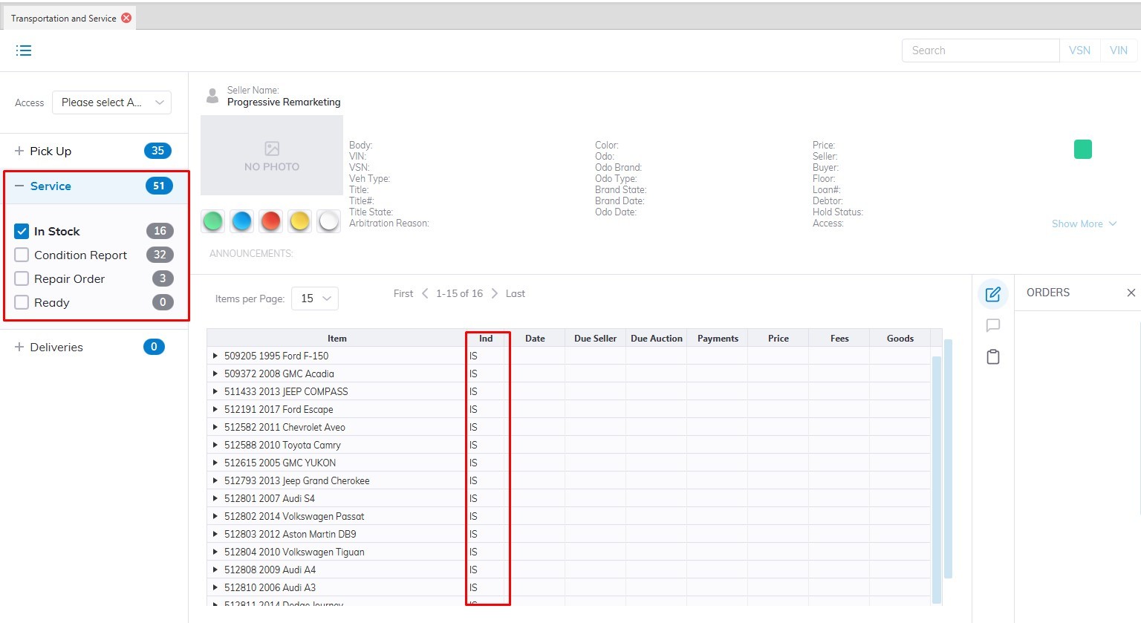The height and width of the screenshot is (623, 1141).
Task: Click the edit orders pencil icon
Action: 992,294
